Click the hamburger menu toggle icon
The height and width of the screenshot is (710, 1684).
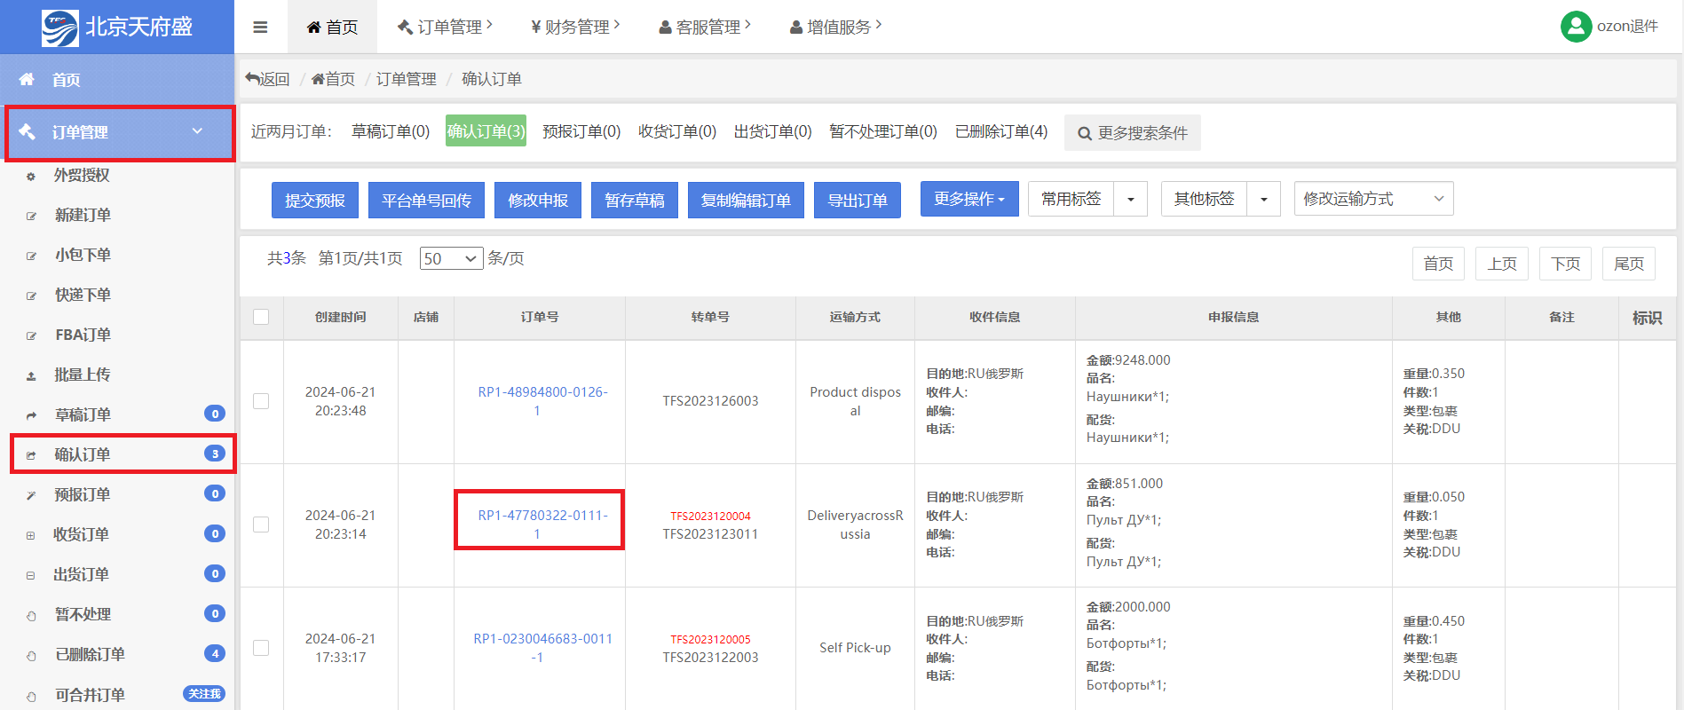(260, 28)
